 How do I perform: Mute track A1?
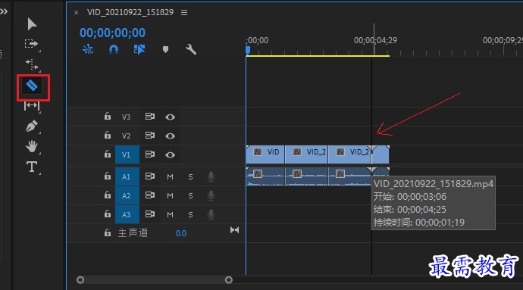[170, 176]
